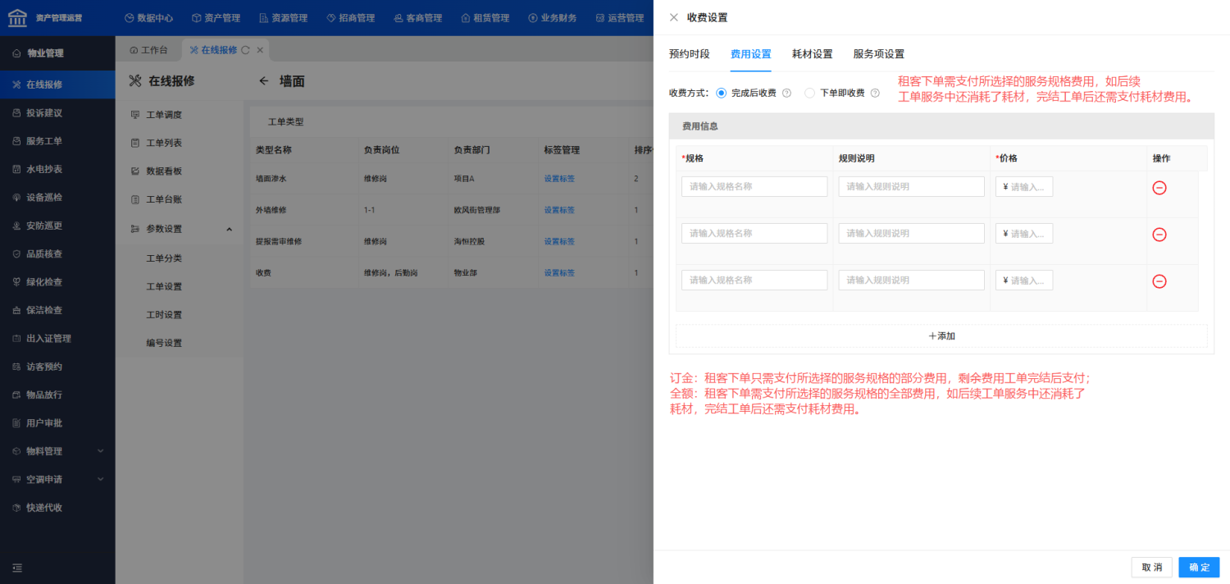Click the 资产管理运营 building logo

tap(17, 17)
